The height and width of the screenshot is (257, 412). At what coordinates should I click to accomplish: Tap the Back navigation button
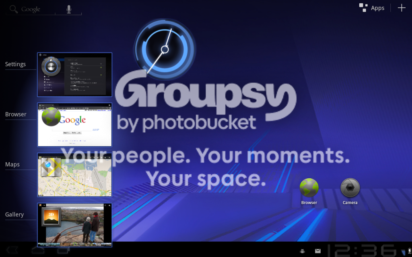coord(12,250)
